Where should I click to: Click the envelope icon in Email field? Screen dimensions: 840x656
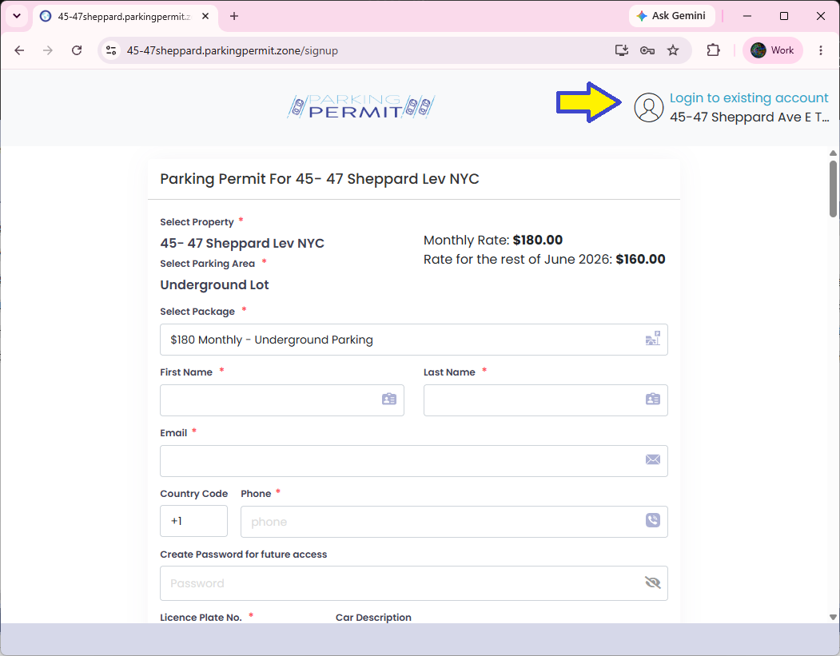[x=652, y=459]
